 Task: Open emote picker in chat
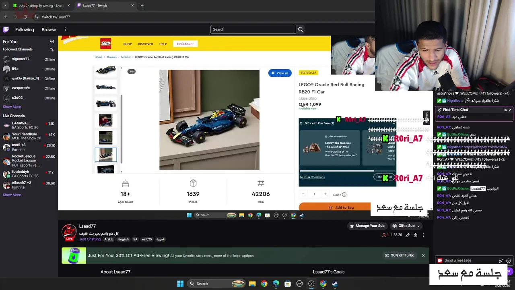pyautogui.click(x=509, y=261)
